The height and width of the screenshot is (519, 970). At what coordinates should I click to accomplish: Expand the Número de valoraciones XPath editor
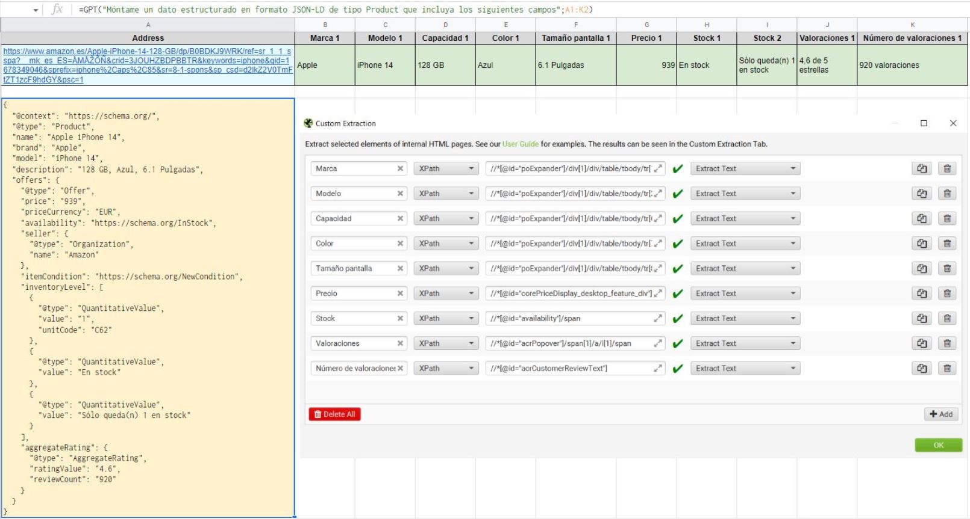point(658,369)
